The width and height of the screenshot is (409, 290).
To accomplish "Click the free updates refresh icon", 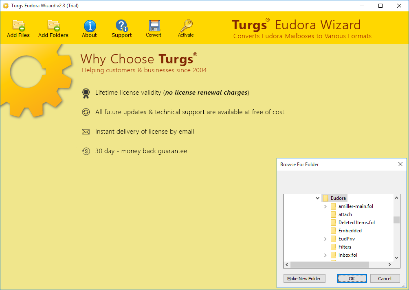I will (x=86, y=112).
